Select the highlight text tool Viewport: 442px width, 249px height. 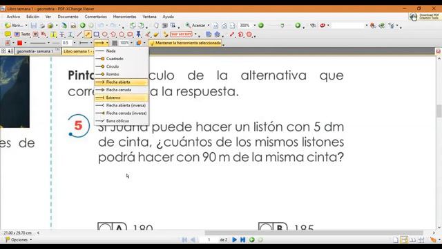pyautogui.click(x=53, y=35)
